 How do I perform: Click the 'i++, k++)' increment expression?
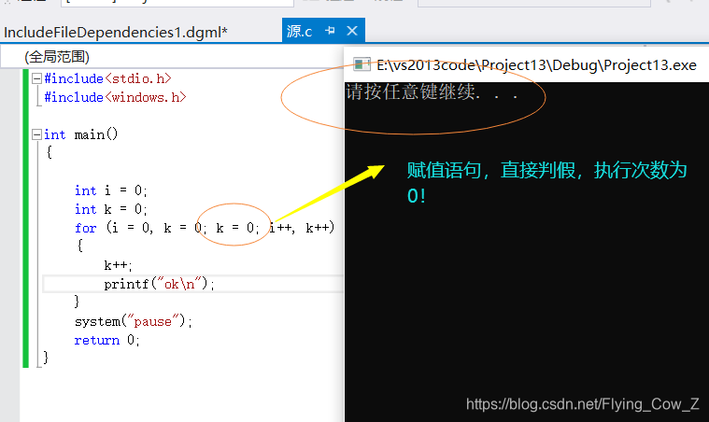(302, 227)
